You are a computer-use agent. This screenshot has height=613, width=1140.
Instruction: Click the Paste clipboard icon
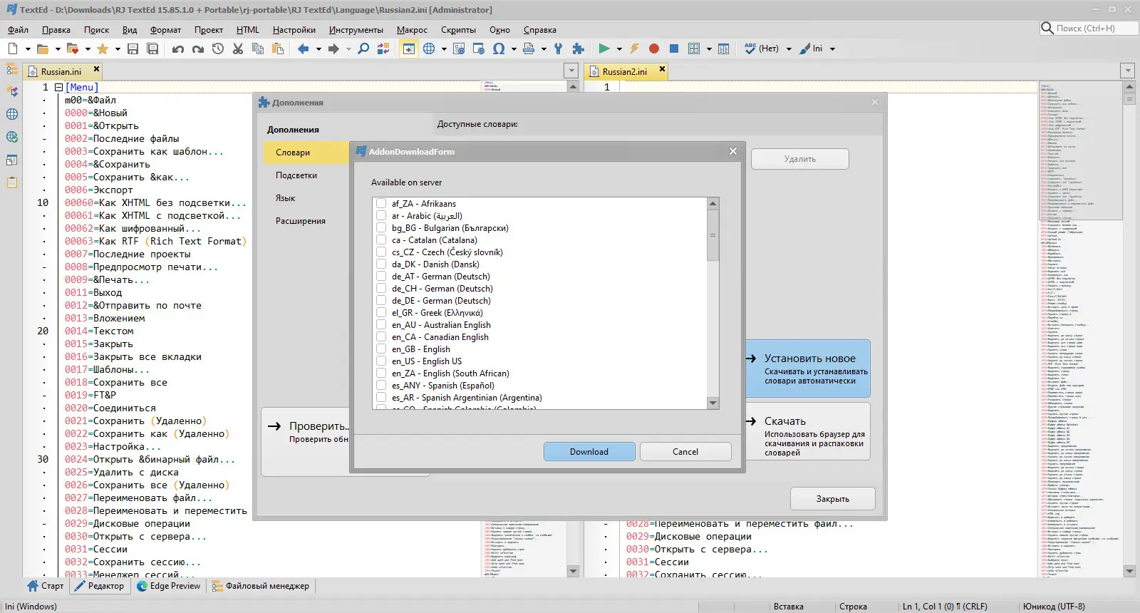[x=278, y=48]
